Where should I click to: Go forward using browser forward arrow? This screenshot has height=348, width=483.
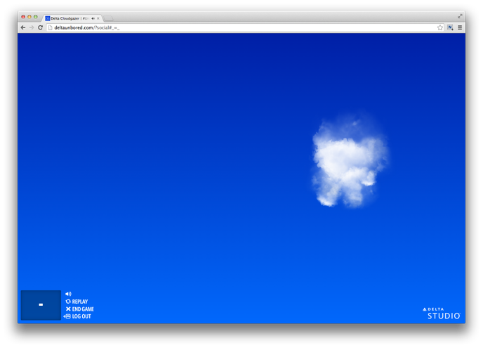[x=32, y=27]
